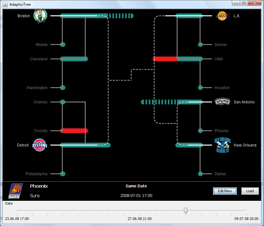Select the Dallas team node
The image size is (264, 226).
pyautogui.click(x=200, y=174)
